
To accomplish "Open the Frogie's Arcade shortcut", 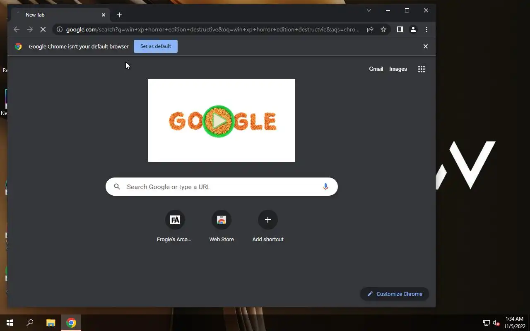I will [x=175, y=226].
